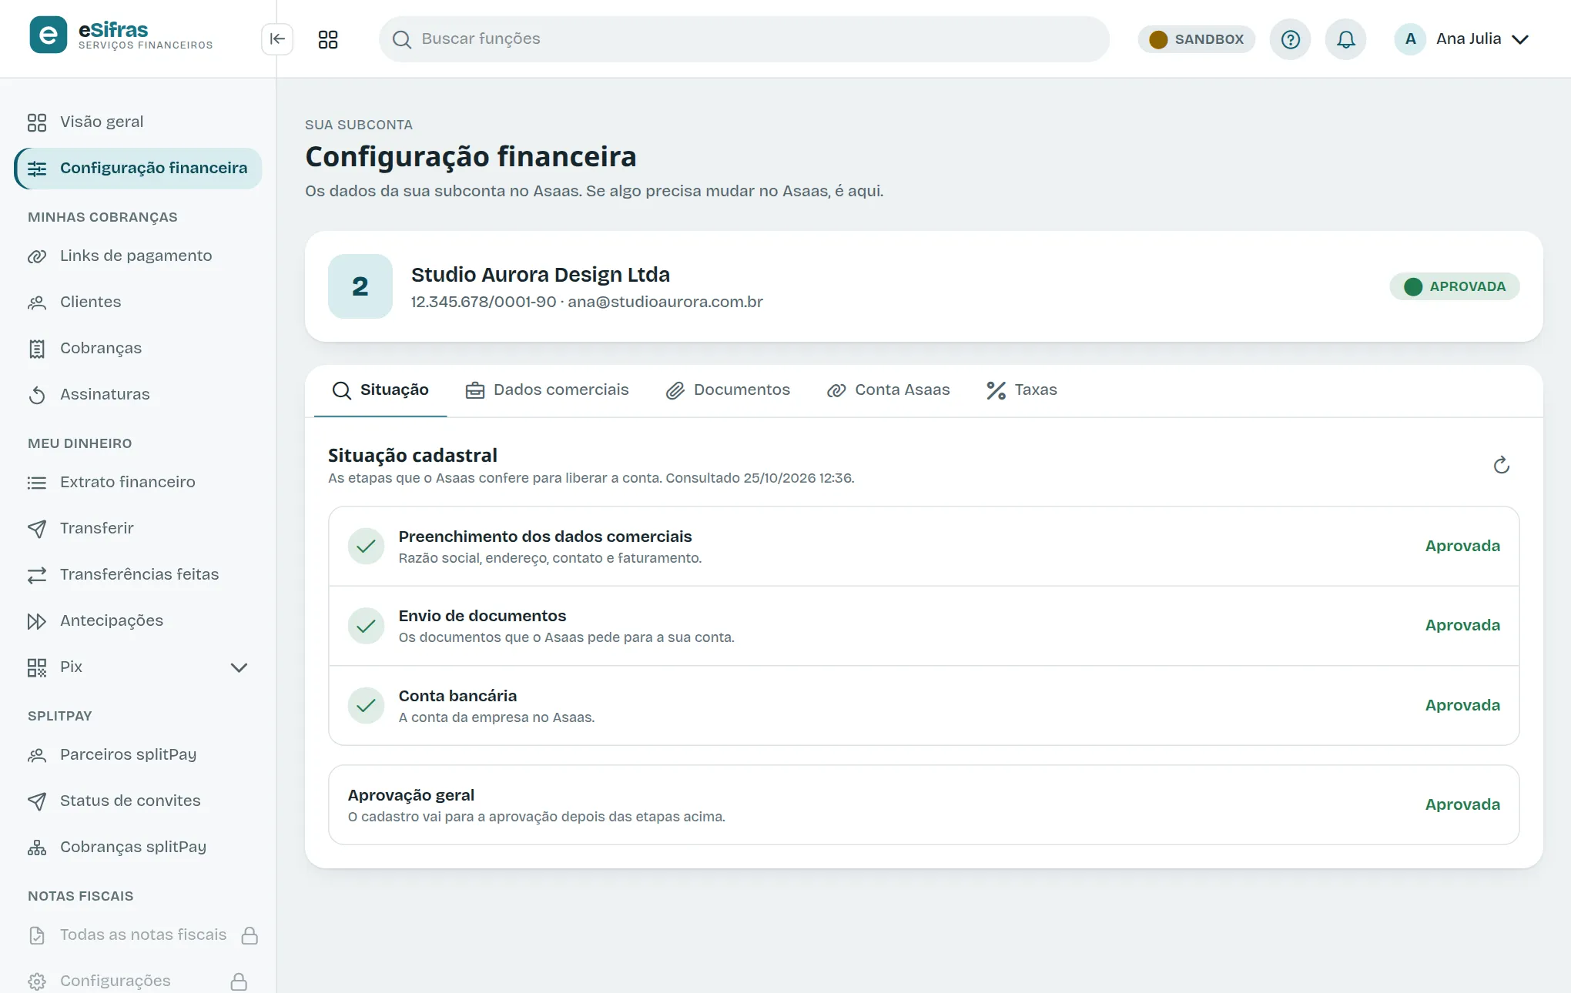Click the Ana Julia avatar circle
This screenshot has height=993, width=1571.
coord(1411,39)
